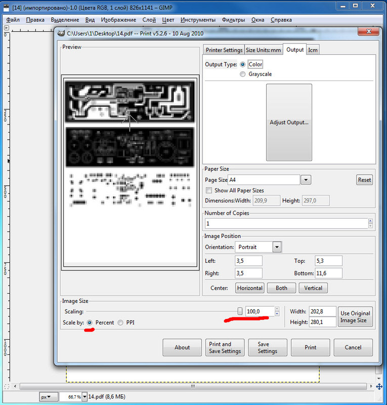Open the Окна menu
The image size is (387, 405).
point(257,20)
